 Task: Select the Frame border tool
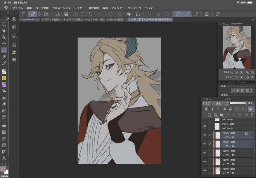4,145
